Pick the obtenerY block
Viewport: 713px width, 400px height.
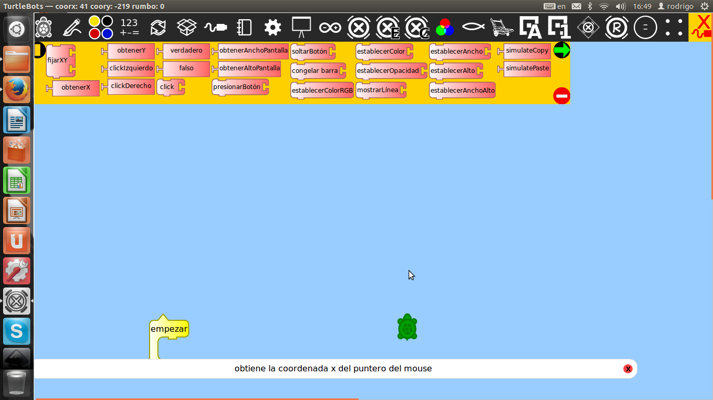coord(128,51)
